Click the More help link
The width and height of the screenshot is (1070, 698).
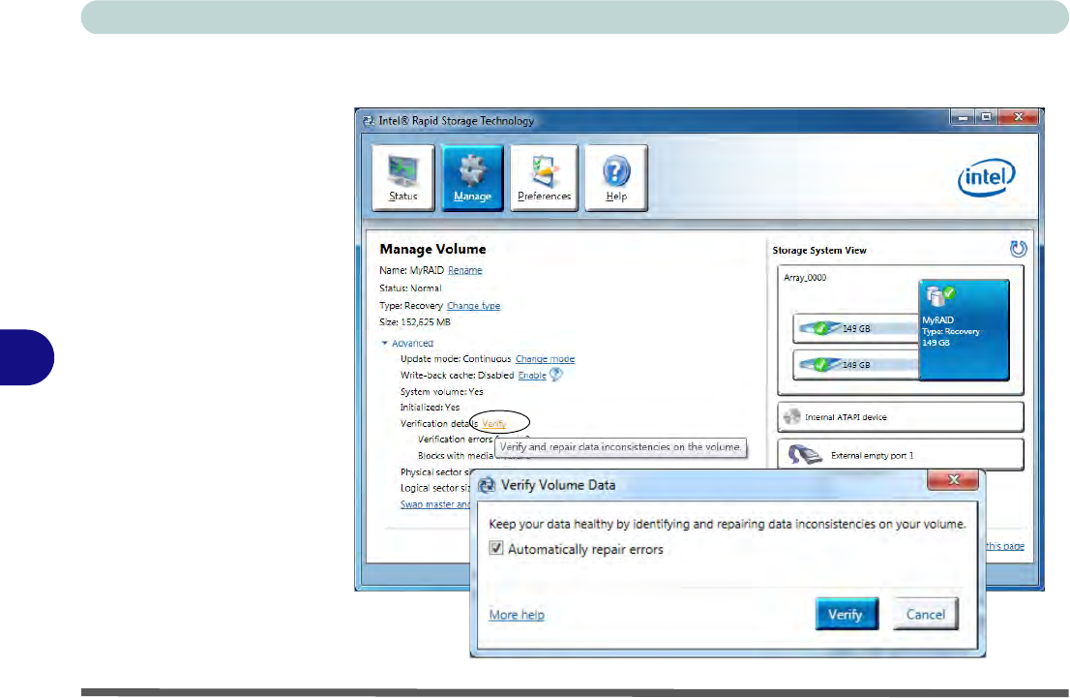[517, 615]
